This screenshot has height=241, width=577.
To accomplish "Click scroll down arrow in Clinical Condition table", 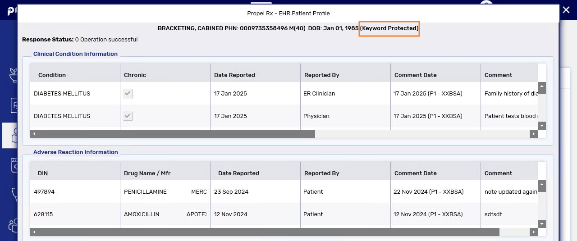I will pos(542,126).
